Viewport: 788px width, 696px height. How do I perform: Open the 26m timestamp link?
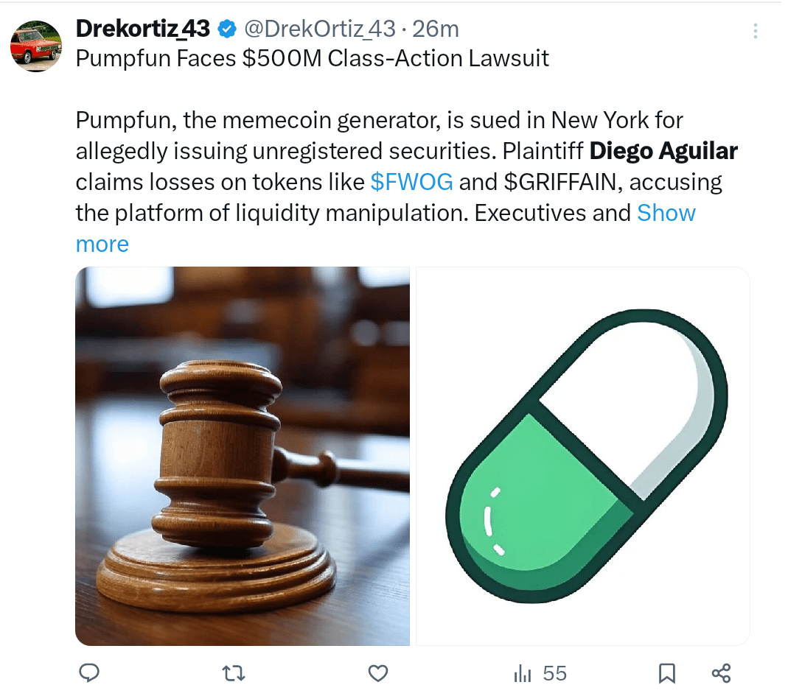pyautogui.click(x=436, y=29)
